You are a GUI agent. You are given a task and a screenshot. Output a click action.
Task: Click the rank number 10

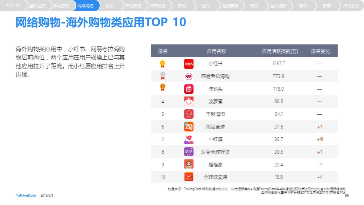(x=163, y=177)
